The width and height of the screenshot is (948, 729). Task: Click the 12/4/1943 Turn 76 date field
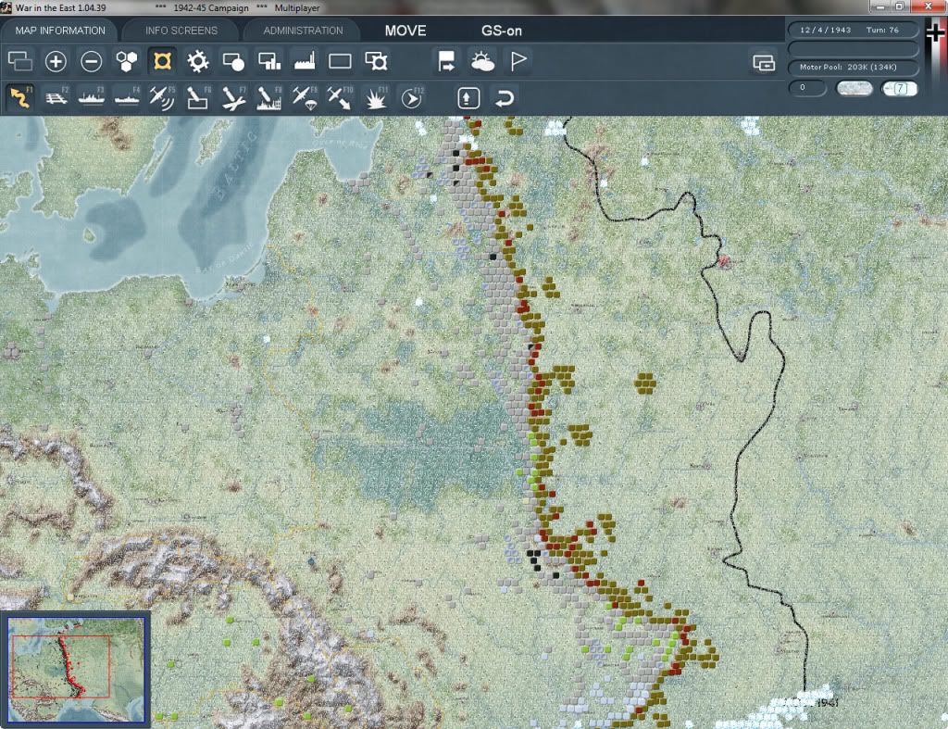(853, 30)
